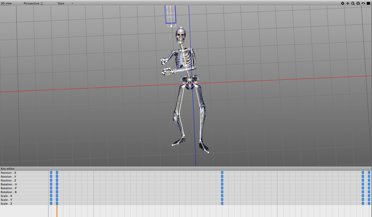
Task: Click the curved arrow reset view icon
Action: click(363, 3)
